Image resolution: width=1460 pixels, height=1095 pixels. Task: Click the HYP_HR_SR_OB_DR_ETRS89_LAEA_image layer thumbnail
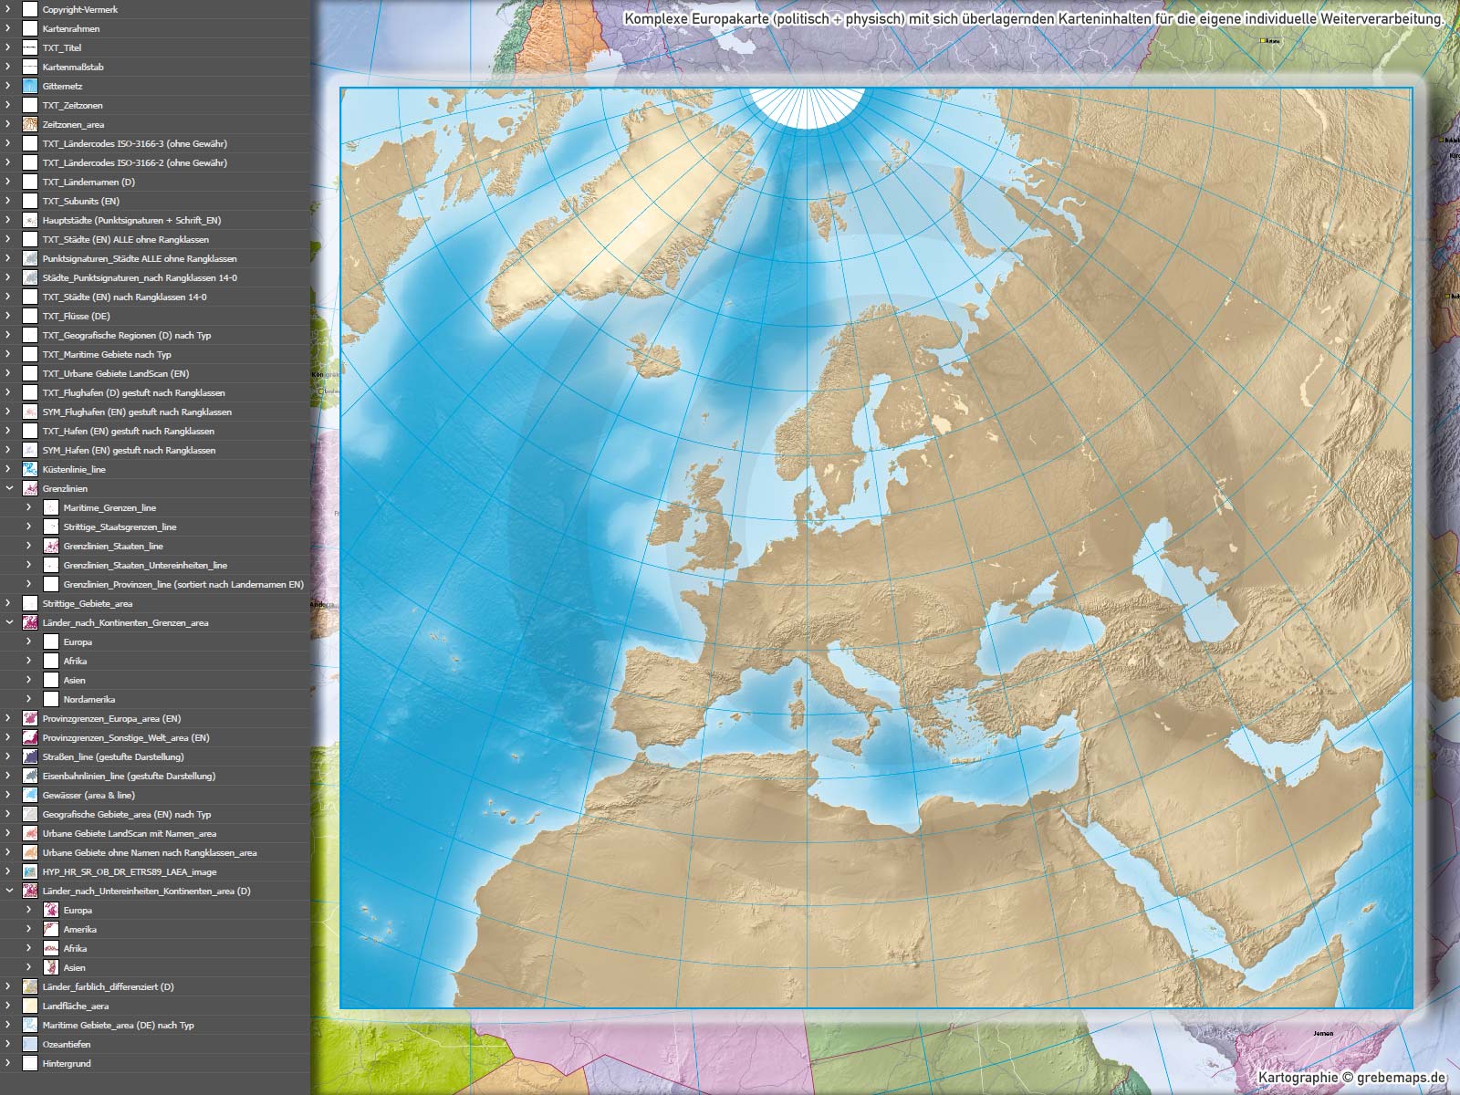[x=30, y=871]
